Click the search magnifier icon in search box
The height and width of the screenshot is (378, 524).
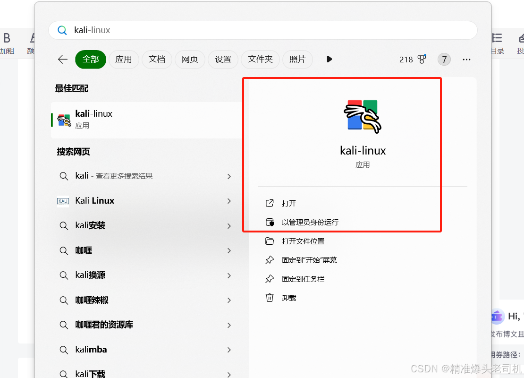coord(62,30)
